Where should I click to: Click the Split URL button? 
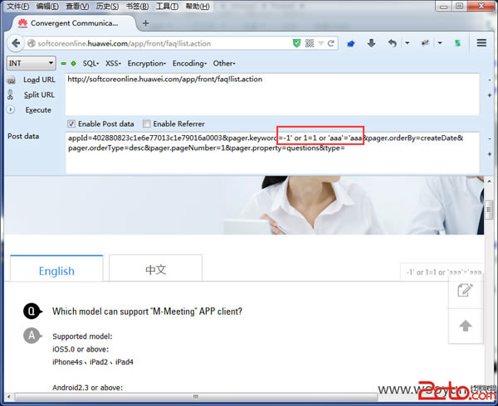click(38, 94)
